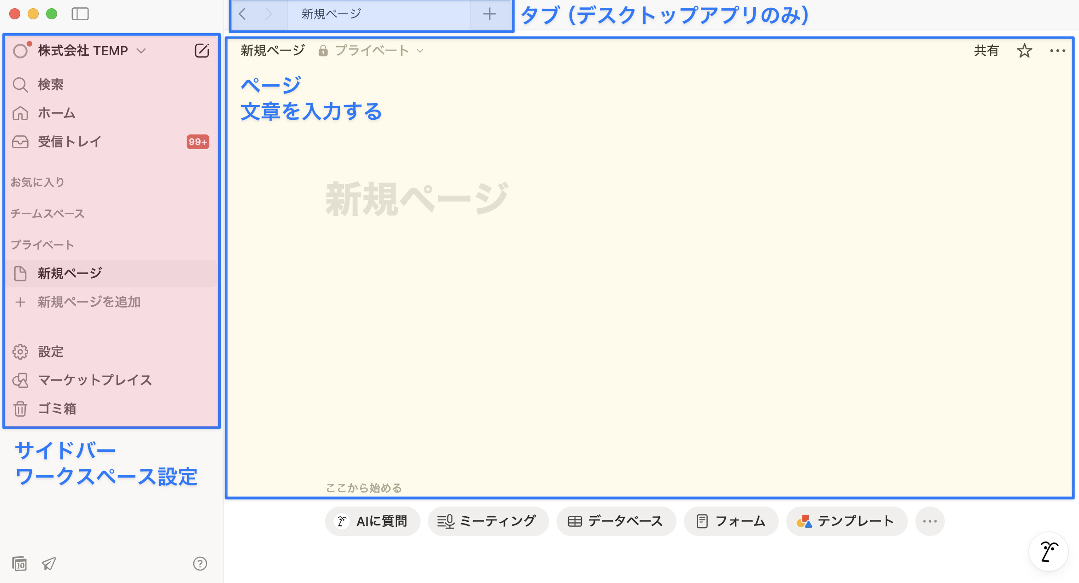The width and height of the screenshot is (1079, 583).
Task: Click the 新規ページ title placeholder
Action: (x=417, y=199)
